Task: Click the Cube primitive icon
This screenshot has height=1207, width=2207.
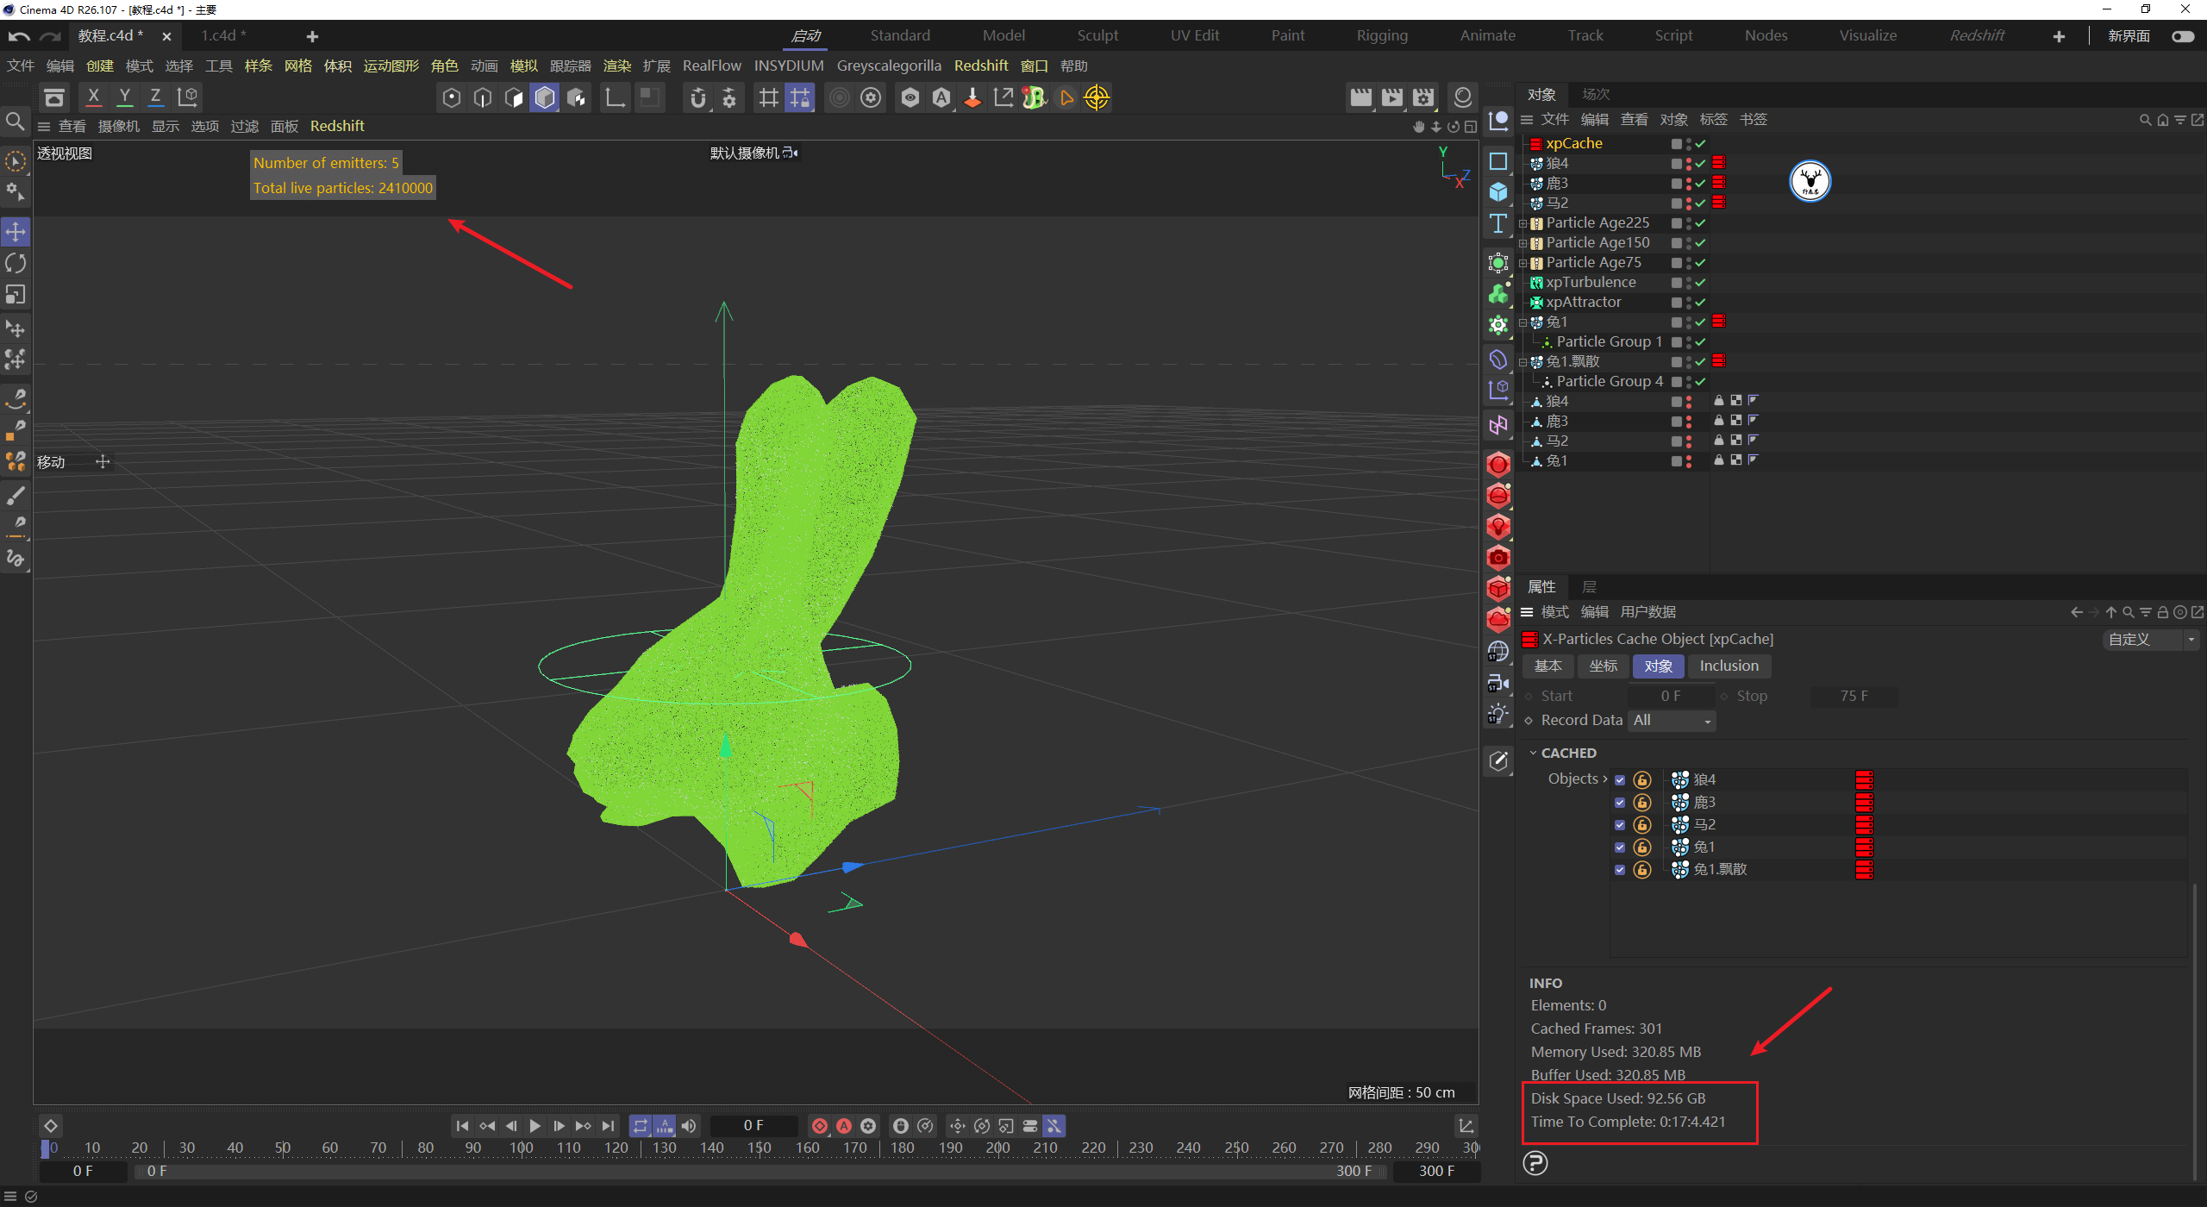Action: [1498, 192]
